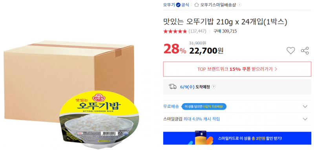Click the delivery truck icon

173,87
